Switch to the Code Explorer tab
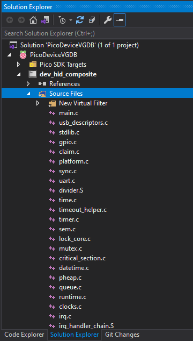Screen dimensions: 193x341 24,334
